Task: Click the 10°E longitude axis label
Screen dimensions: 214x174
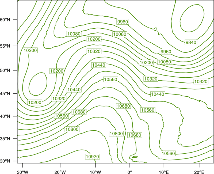Action: (164, 172)
